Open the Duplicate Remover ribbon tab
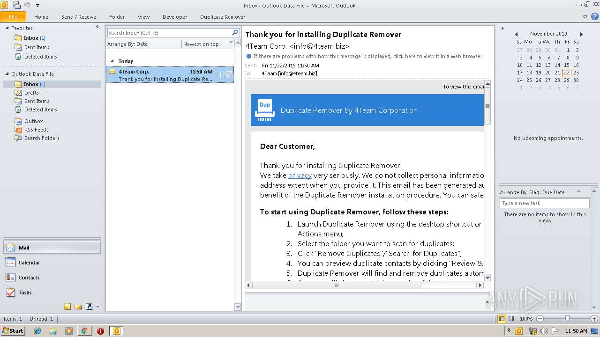Image resolution: width=600 pixels, height=337 pixels. 223,17
